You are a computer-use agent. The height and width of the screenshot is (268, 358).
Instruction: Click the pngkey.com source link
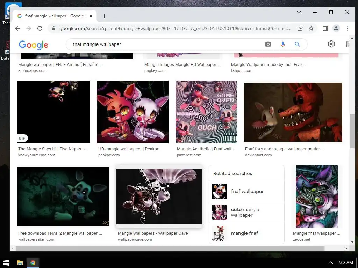pos(155,70)
